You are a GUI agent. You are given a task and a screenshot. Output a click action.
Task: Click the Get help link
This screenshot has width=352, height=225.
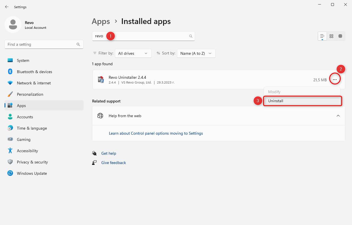point(109,153)
